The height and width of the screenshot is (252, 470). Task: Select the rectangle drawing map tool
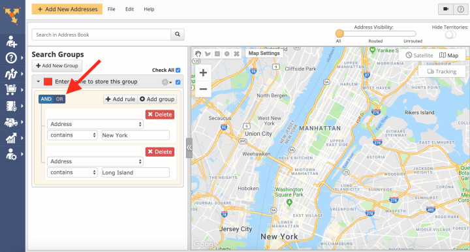click(217, 54)
